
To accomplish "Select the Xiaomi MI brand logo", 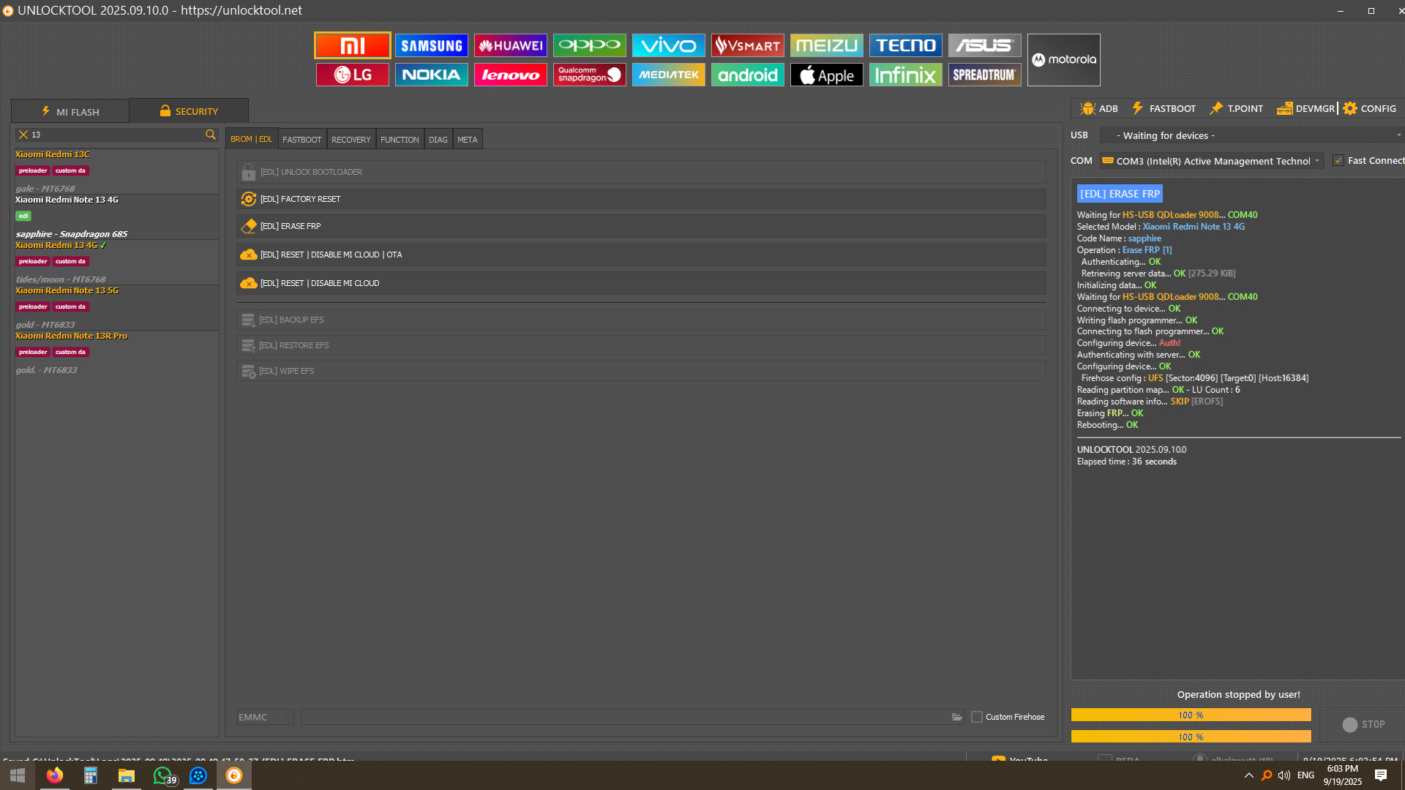I will [x=353, y=45].
